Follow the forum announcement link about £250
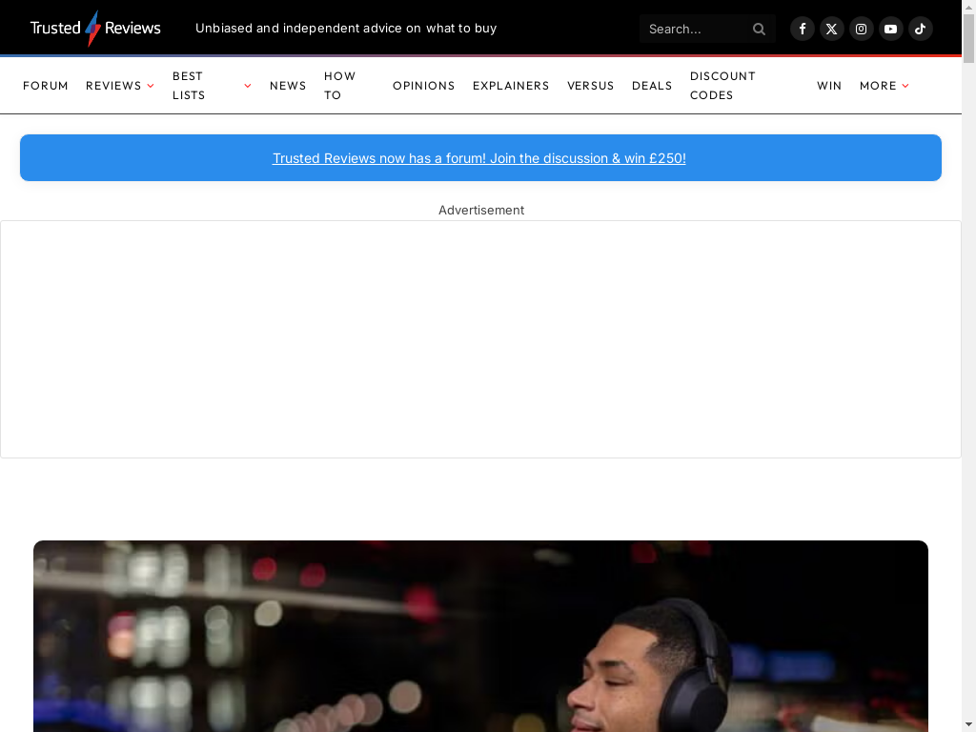The width and height of the screenshot is (976, 732). pos(479,158)
